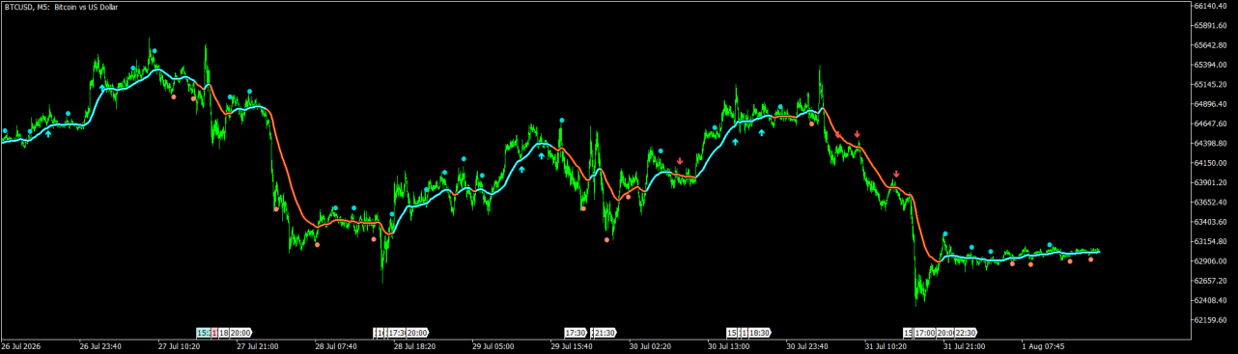Click the 62408.40 price label
This screenshot has width=1238, height=354.
[x=1212, y=301]
